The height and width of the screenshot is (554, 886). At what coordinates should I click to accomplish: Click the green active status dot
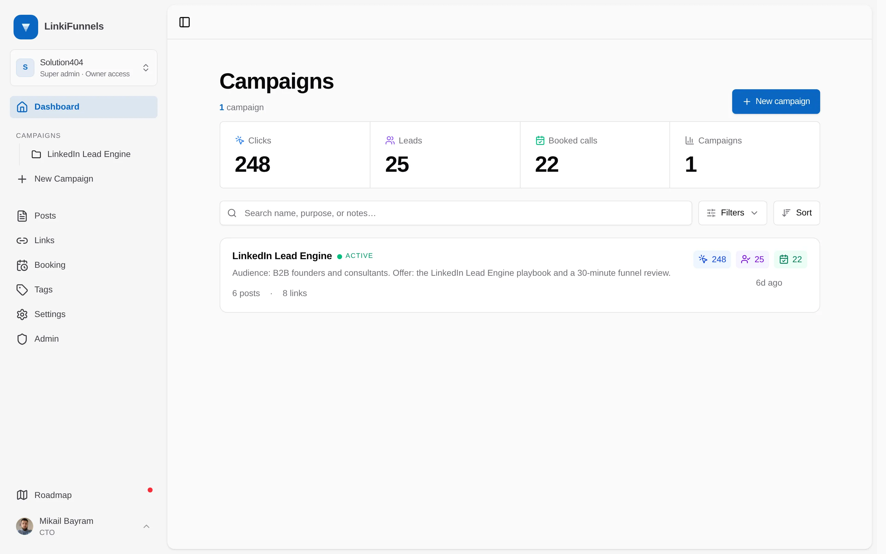(339, 256)
